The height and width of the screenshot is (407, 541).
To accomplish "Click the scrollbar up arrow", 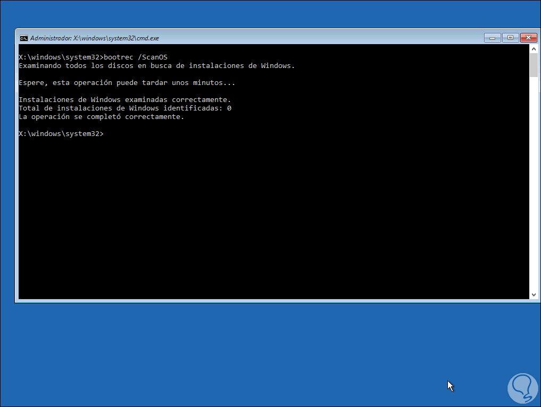I will (x=534, y=49).
